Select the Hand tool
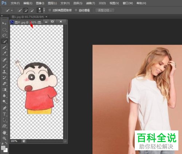Screen dimensions: 182x154 (4, 133)
